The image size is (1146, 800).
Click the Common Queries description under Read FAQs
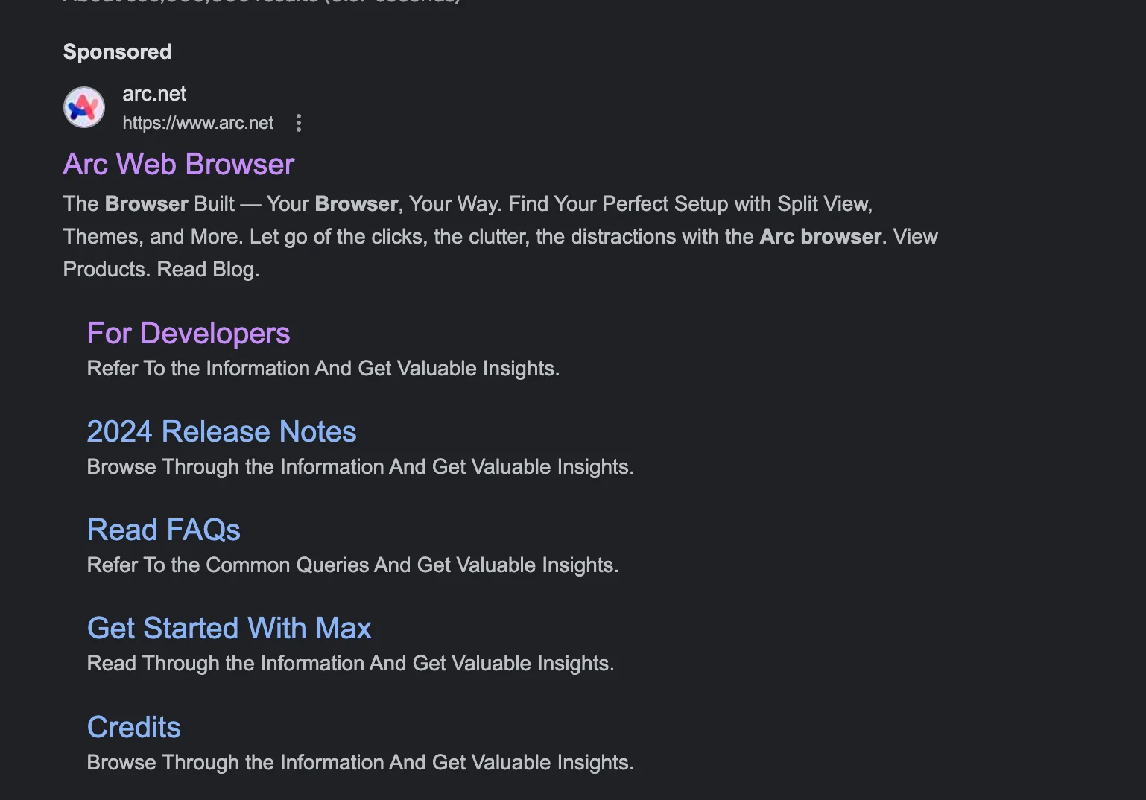click(352, 565)
